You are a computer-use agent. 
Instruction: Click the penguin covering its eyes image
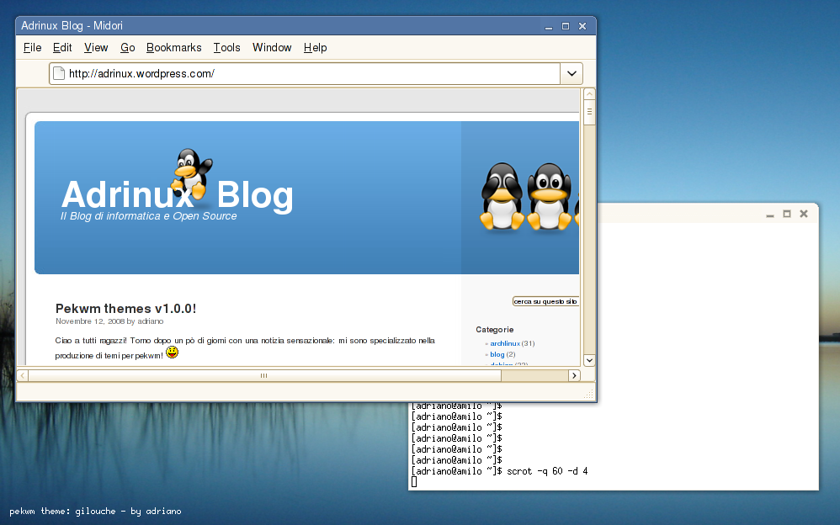tap(502, 197)
